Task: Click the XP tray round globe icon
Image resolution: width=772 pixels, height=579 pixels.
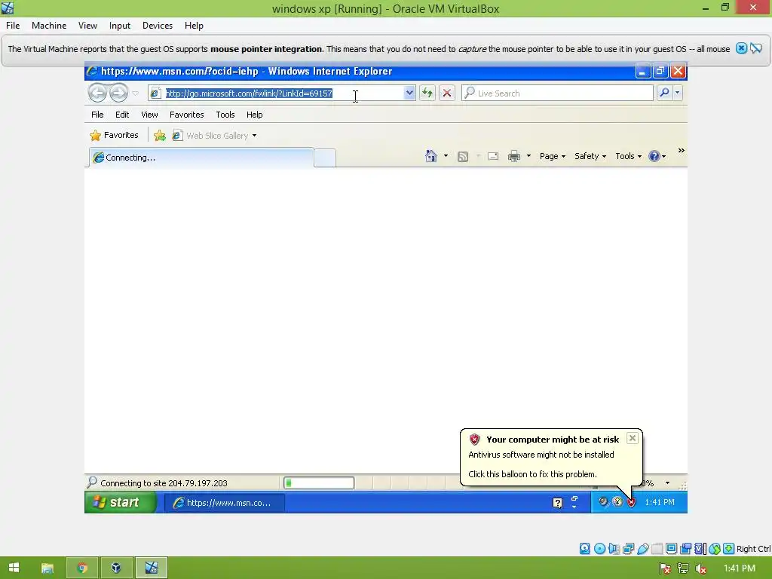Action: [x=617, y=501]
